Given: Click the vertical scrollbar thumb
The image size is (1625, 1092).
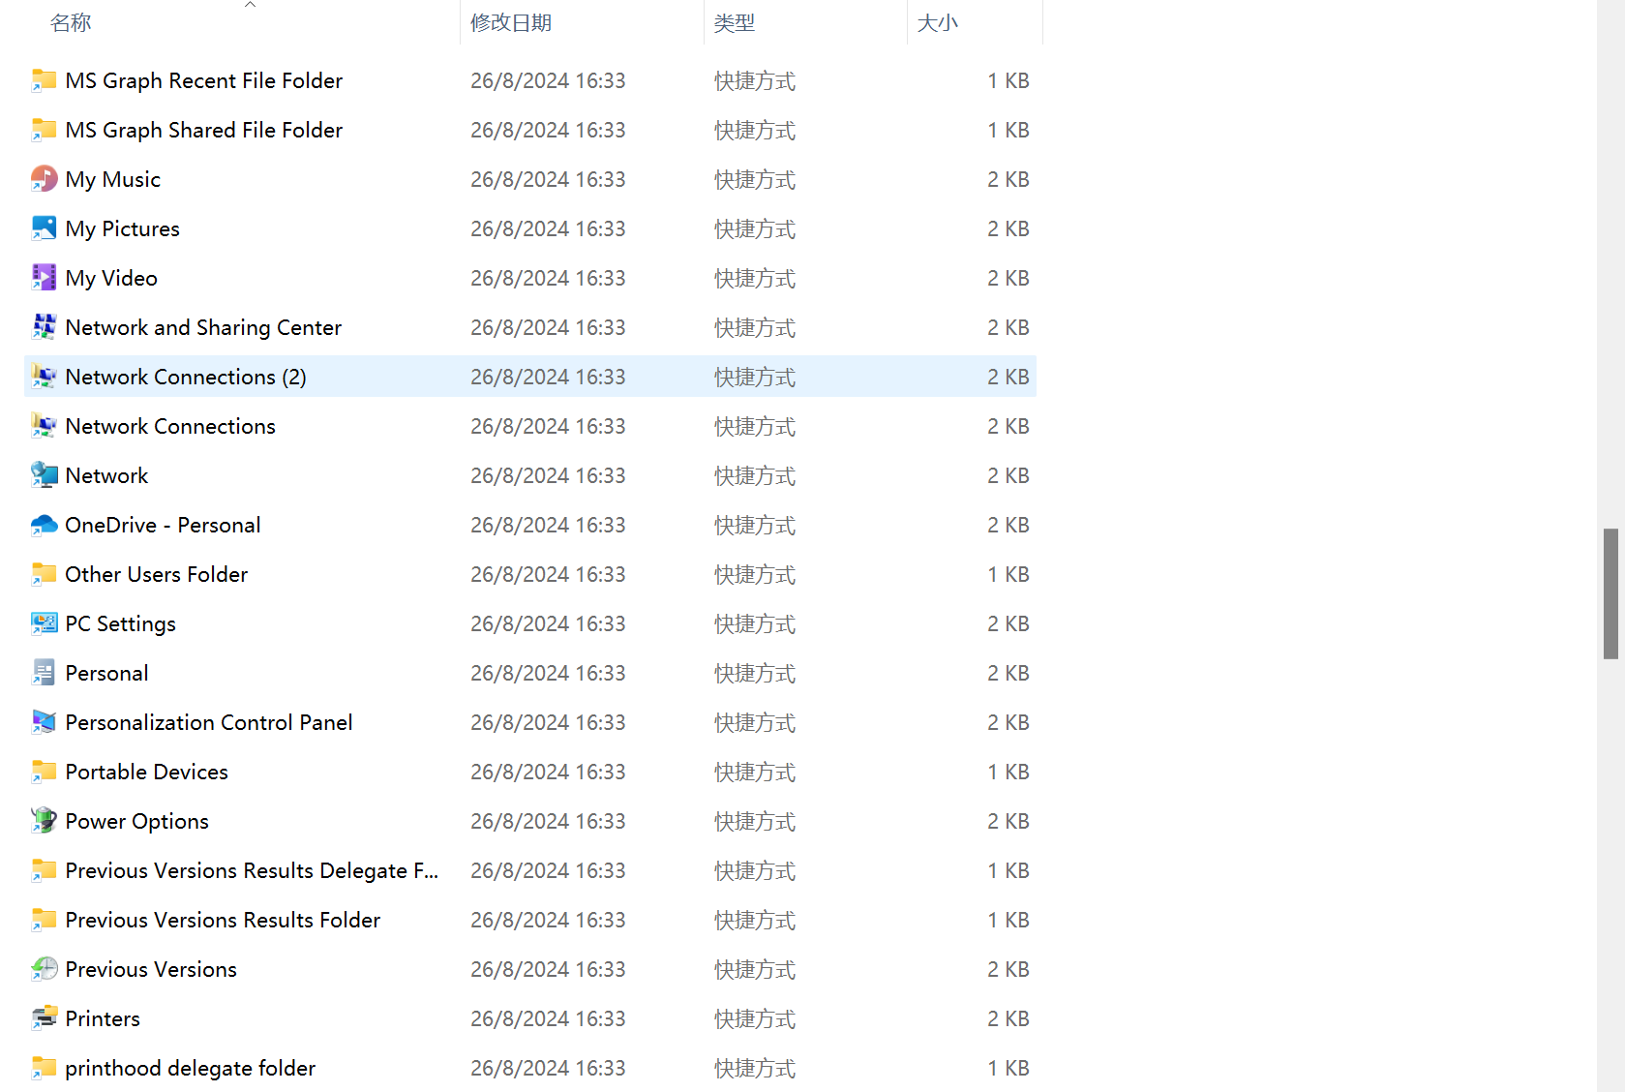Looking at the screenshot, I should [1610, 593].
